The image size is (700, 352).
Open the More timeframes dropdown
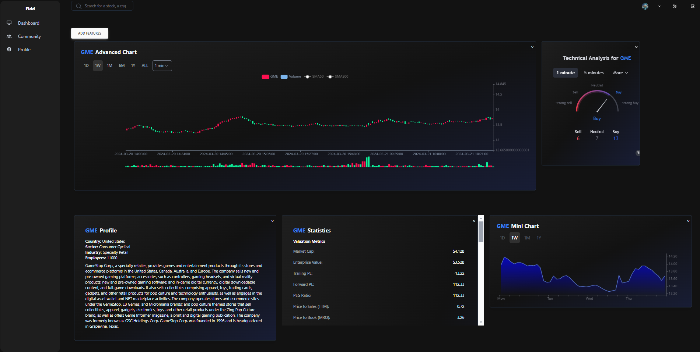[x=620, y=73]
